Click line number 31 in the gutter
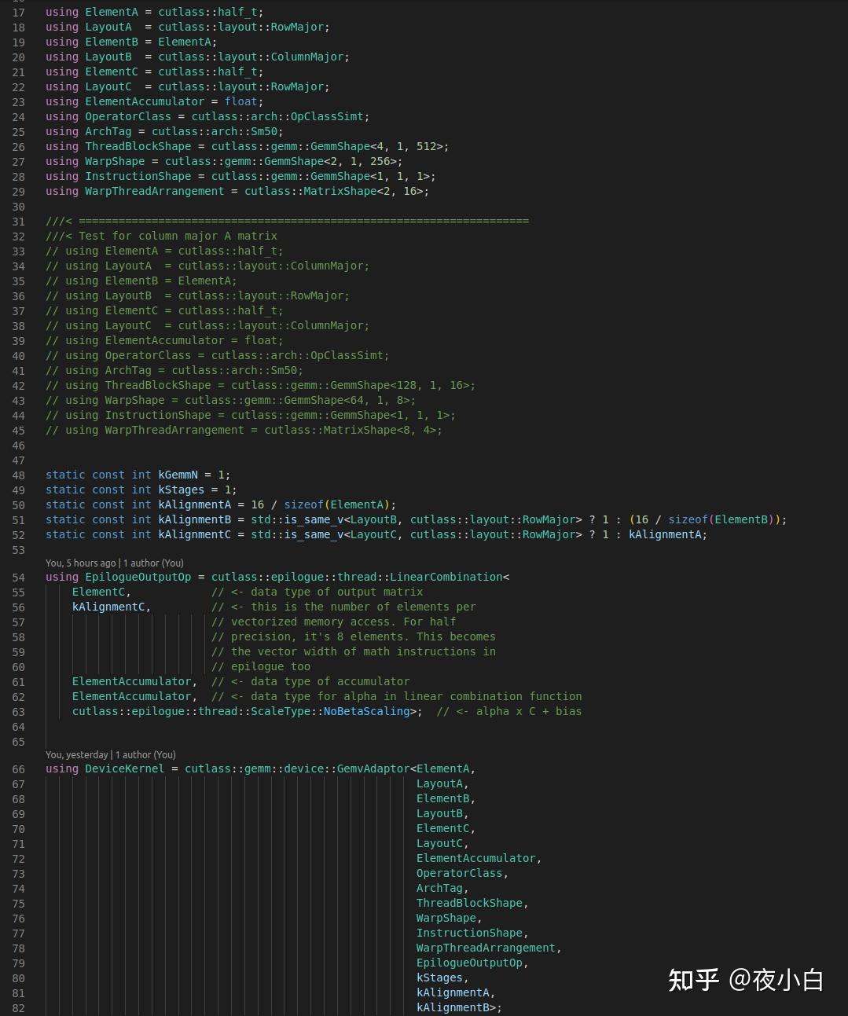 pyautogui.click(x=19, y=221)
